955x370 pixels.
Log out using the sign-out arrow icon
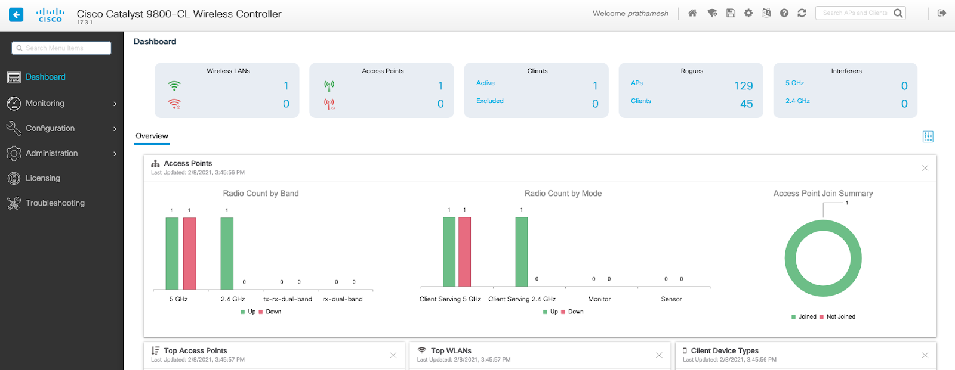click(942, 13)
